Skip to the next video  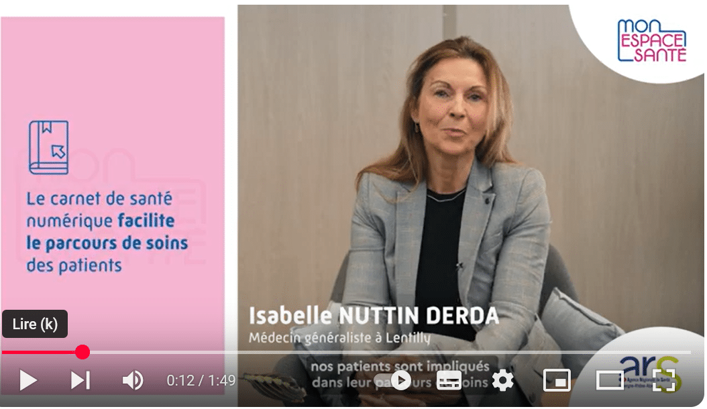(80, 381)
